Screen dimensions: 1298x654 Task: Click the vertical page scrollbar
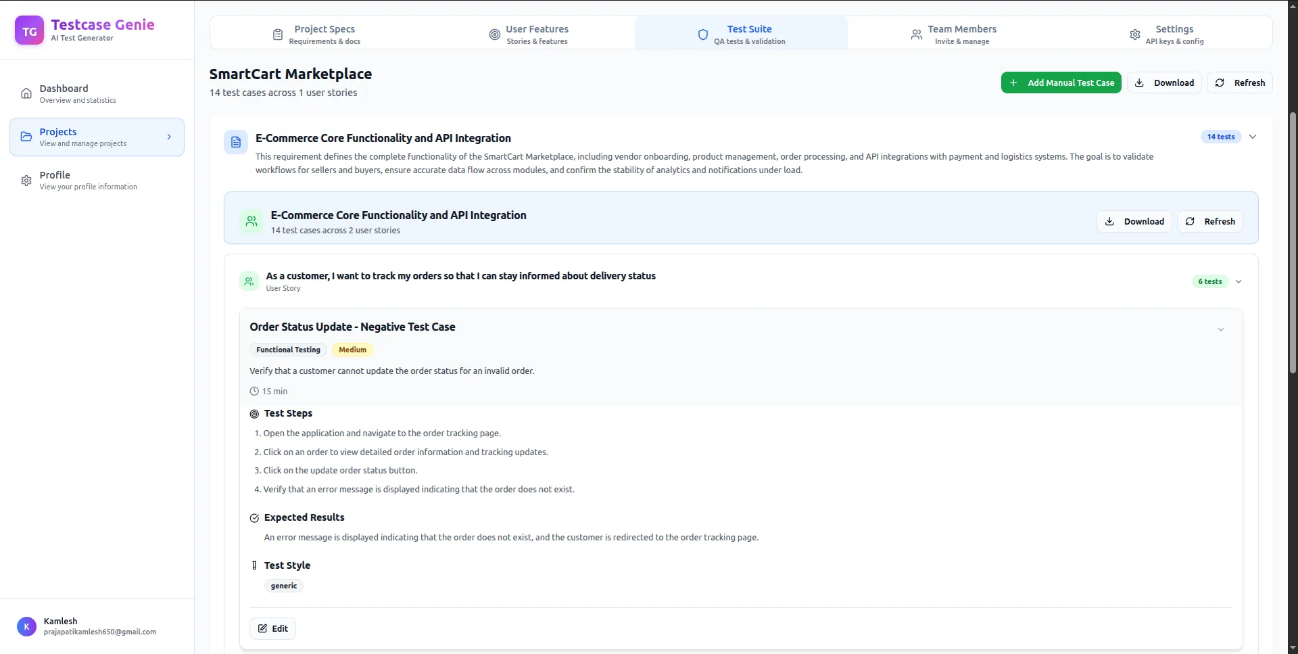pyautogui.click(x=1293, y=243)
